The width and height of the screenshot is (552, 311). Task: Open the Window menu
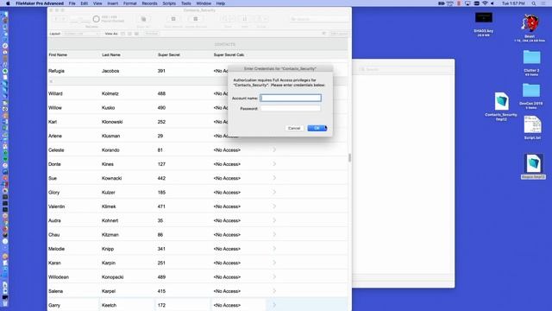[x=204, y=3]
